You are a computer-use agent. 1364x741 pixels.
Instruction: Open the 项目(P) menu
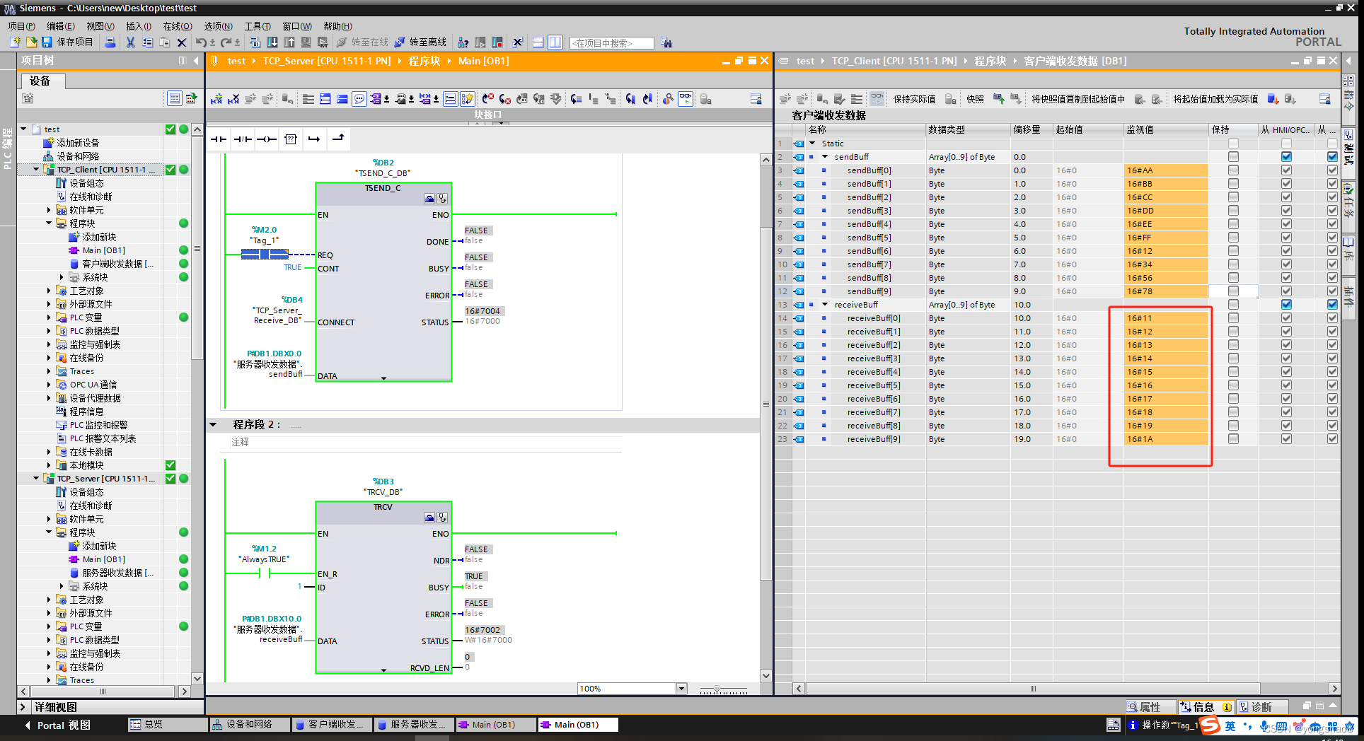[x=21, y=26]
